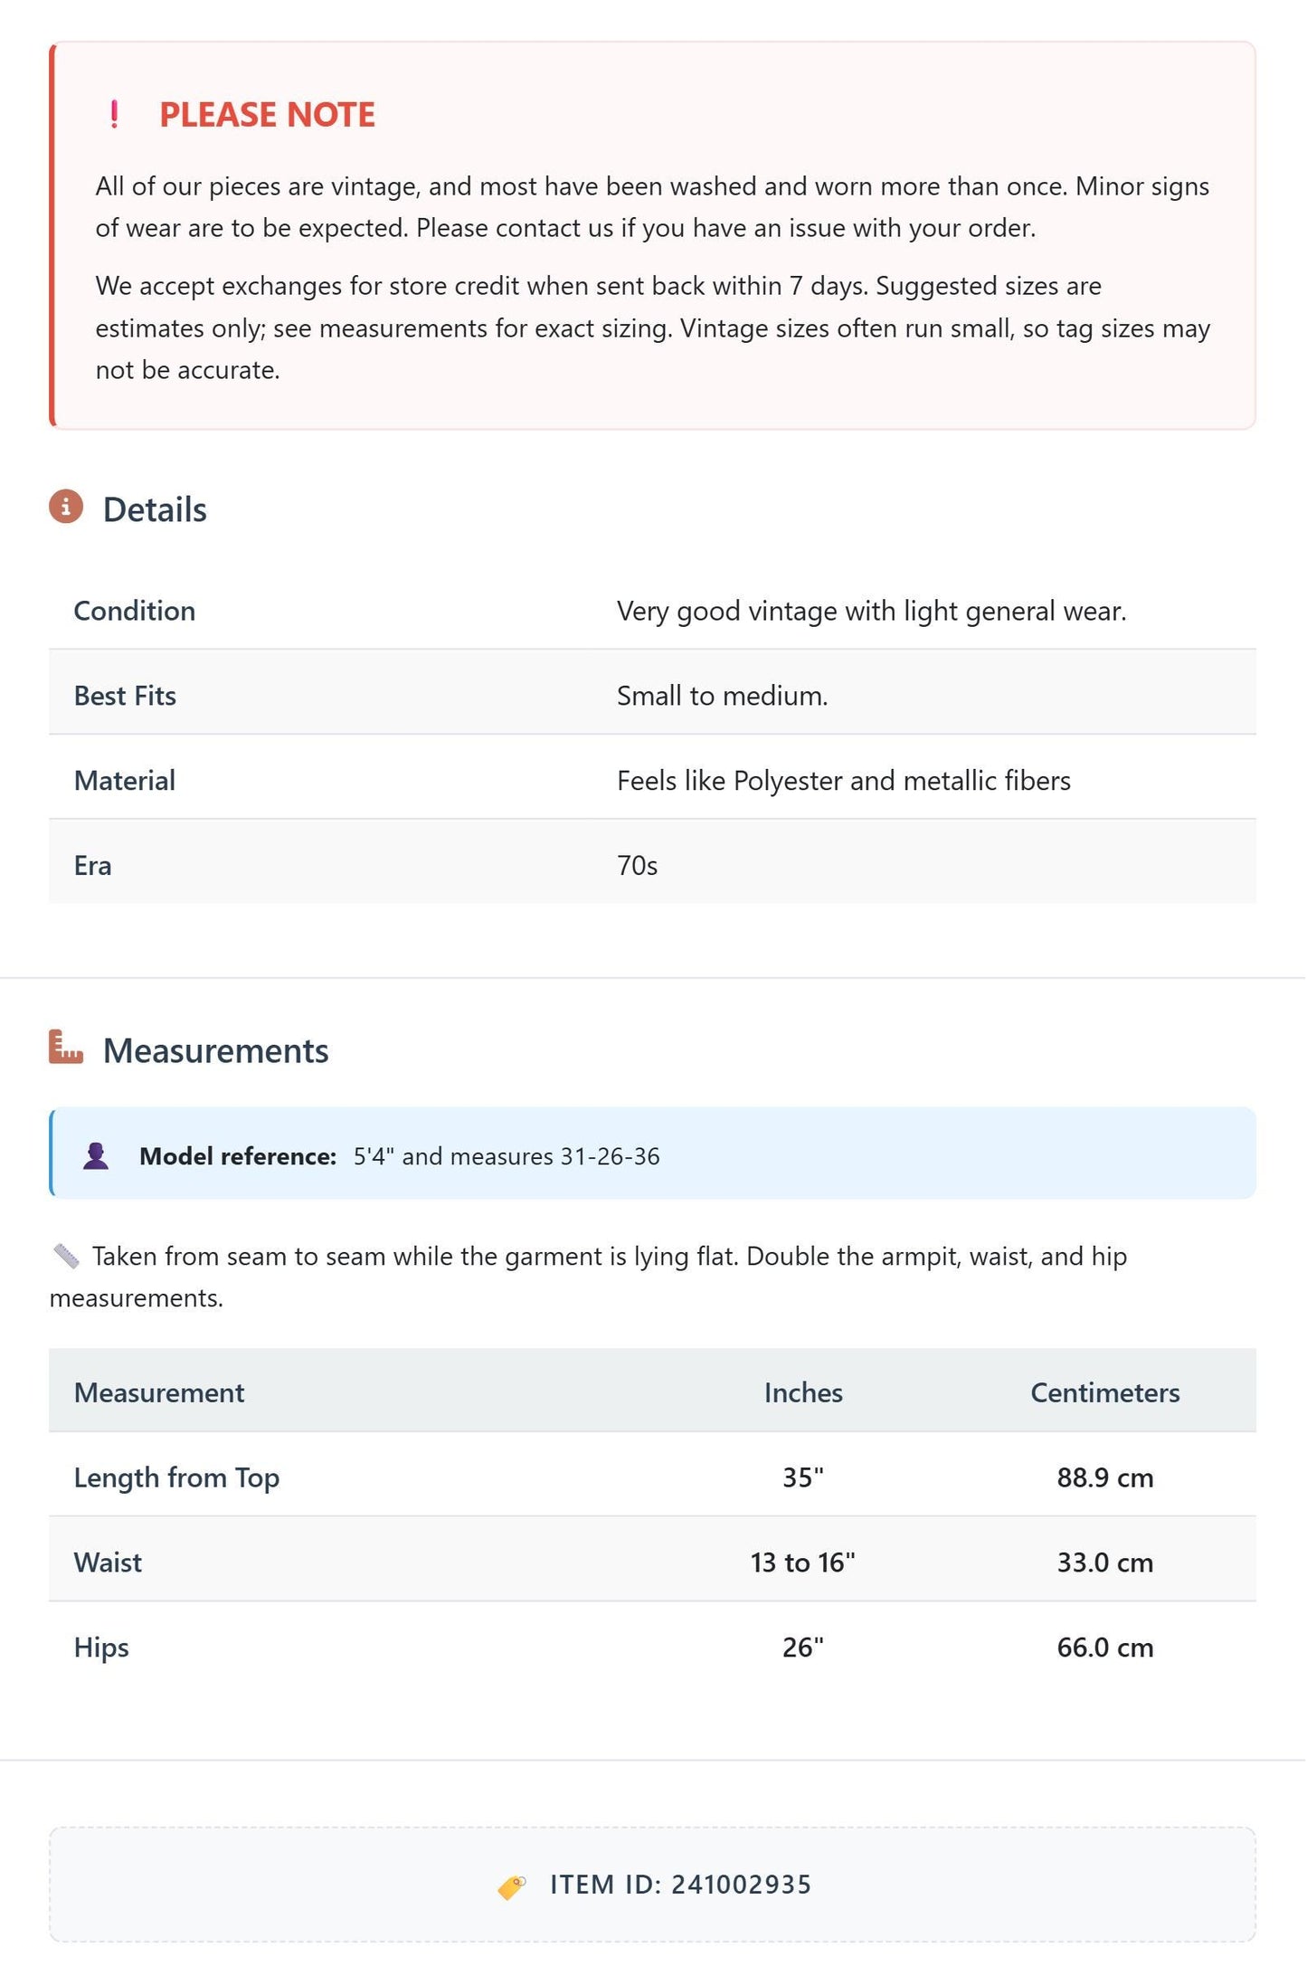The image size is (1307, 1985).
Task: Select the PLEASE NOTE heading
Action: [267, 115]
